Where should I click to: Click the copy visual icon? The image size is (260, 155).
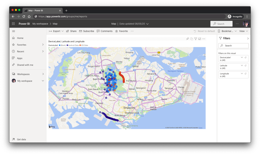point(192,39)
